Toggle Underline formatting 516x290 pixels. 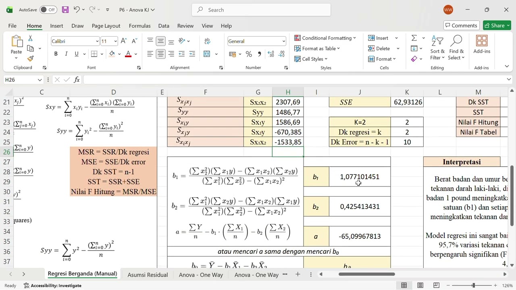click(x=76, y=54)
